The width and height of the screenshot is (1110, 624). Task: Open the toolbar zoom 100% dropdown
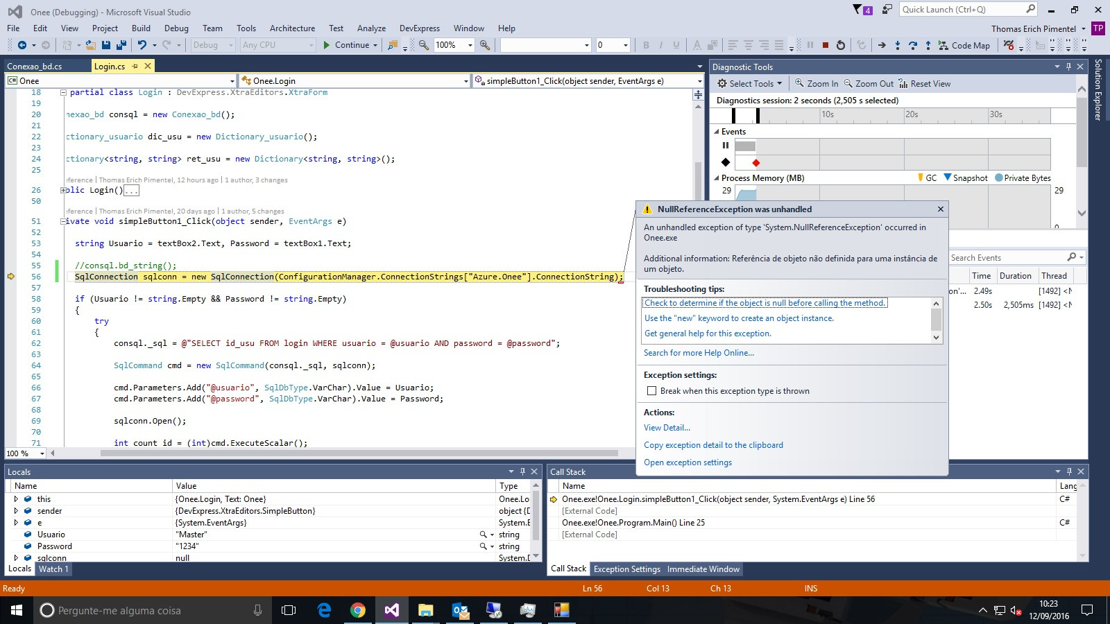[470, 45]
